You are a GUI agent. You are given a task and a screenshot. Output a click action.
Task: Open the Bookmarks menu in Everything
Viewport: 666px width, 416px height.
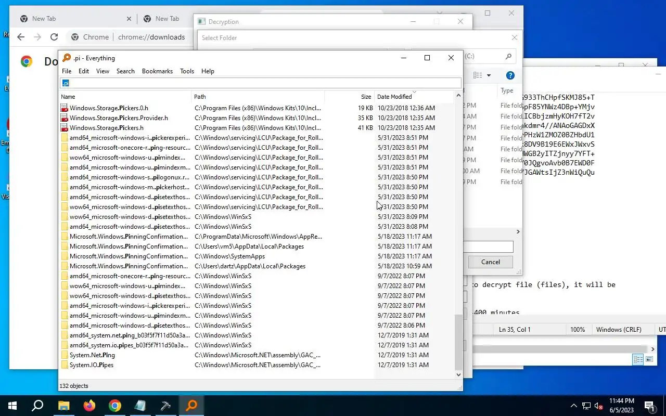pyautogui.click(x=157, y=71)
